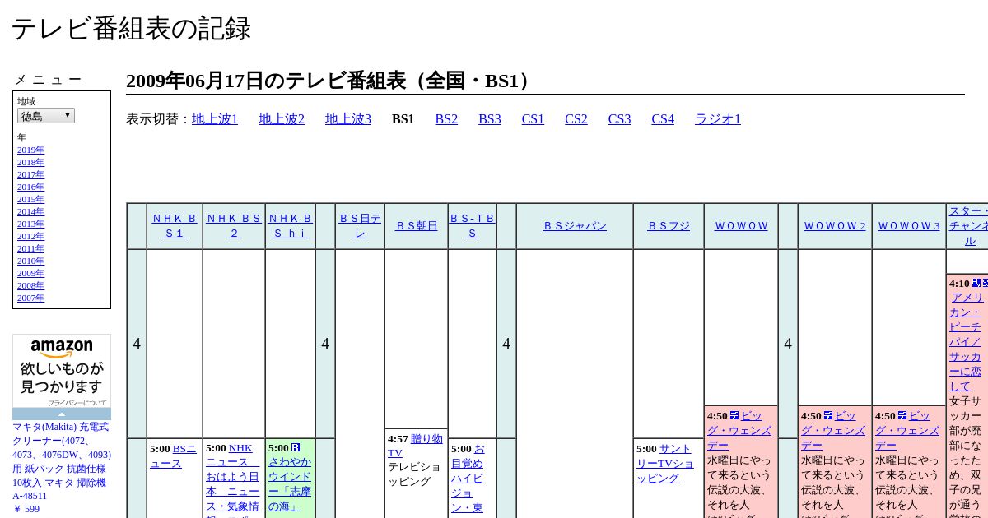This screenshot has height=518, width=988.
Task: Switch view to CS3
Action: click(x=619, y=119)
